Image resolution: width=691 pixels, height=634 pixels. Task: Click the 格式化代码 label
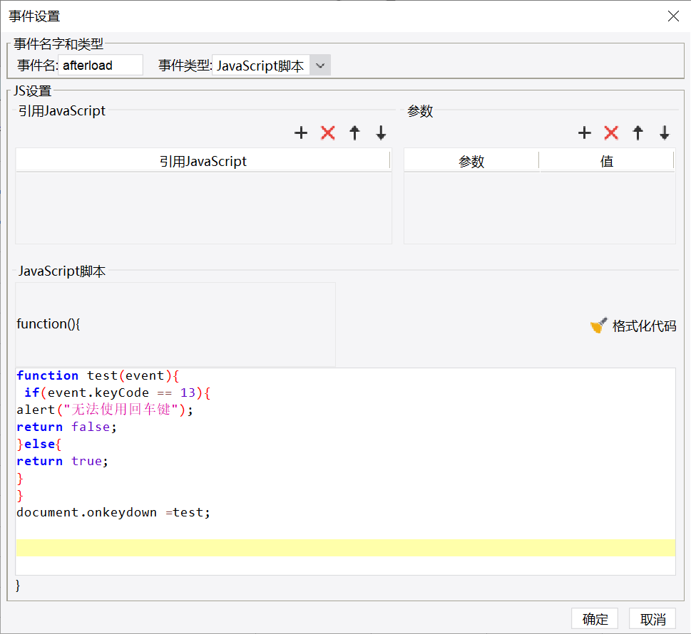tap(644, 326)
